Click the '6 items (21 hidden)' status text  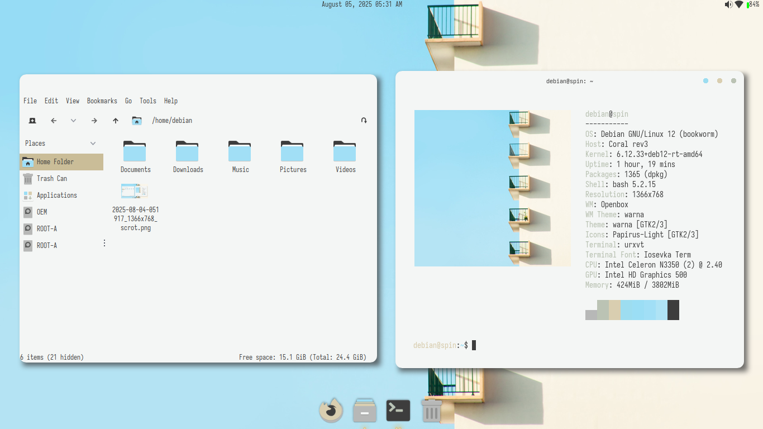52,357
